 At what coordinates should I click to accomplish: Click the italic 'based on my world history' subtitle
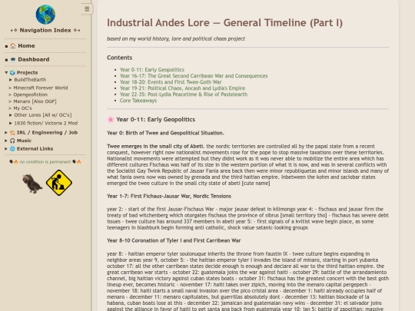[176, 39]
